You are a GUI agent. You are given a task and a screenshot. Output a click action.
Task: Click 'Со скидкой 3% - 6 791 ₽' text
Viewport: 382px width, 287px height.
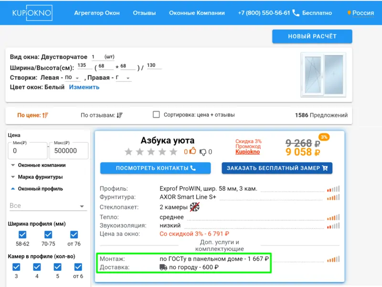(194, 234)
